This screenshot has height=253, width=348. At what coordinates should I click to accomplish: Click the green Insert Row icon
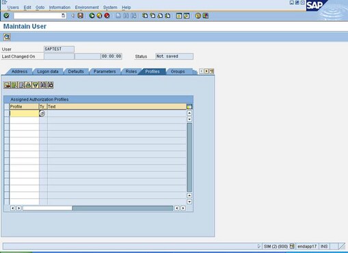(x=14, y=85)
